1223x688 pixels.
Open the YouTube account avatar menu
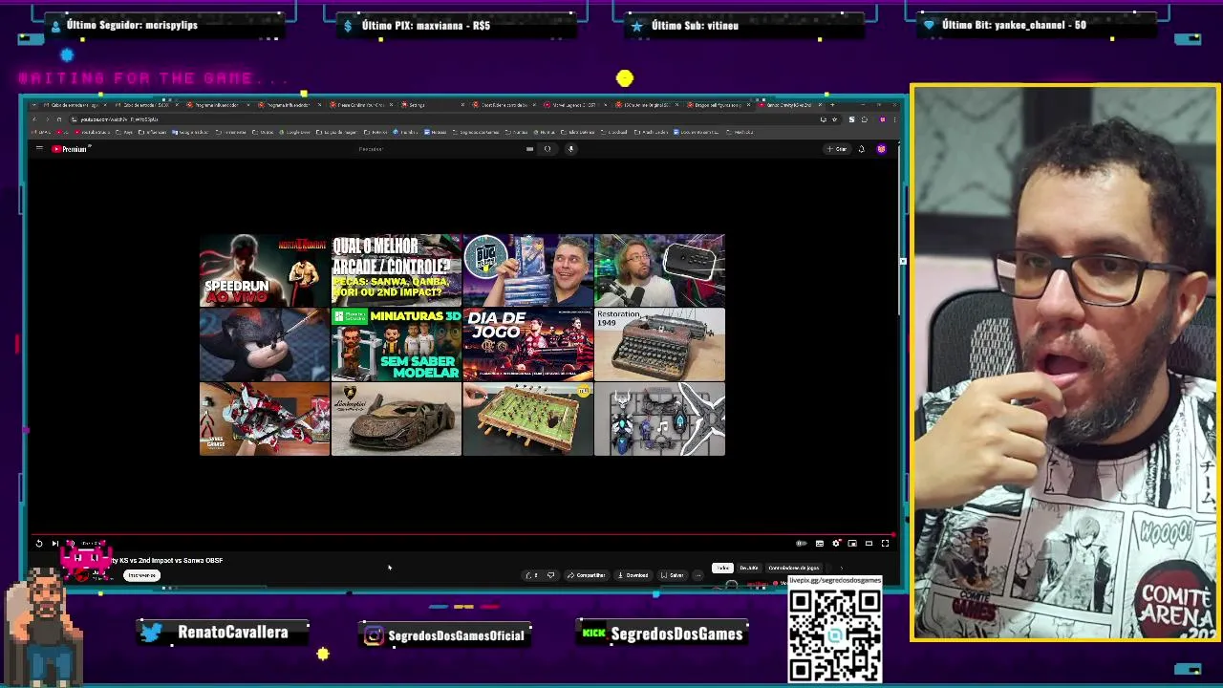881,149
